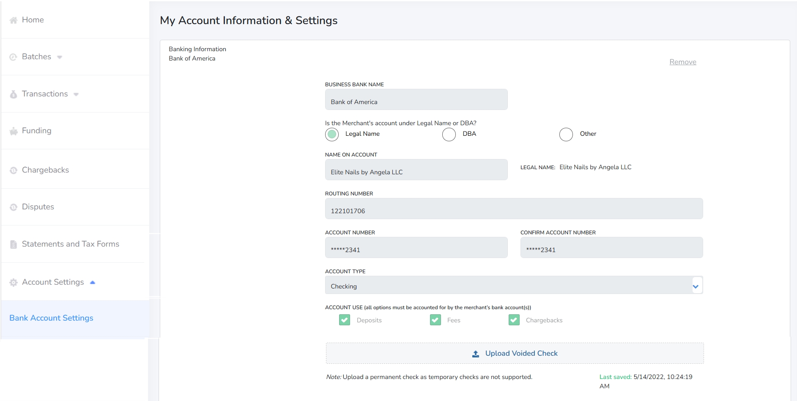Screen dimensions: 797x401
Task: Click the Transactions money bag icon
Action: pos(14,94)
